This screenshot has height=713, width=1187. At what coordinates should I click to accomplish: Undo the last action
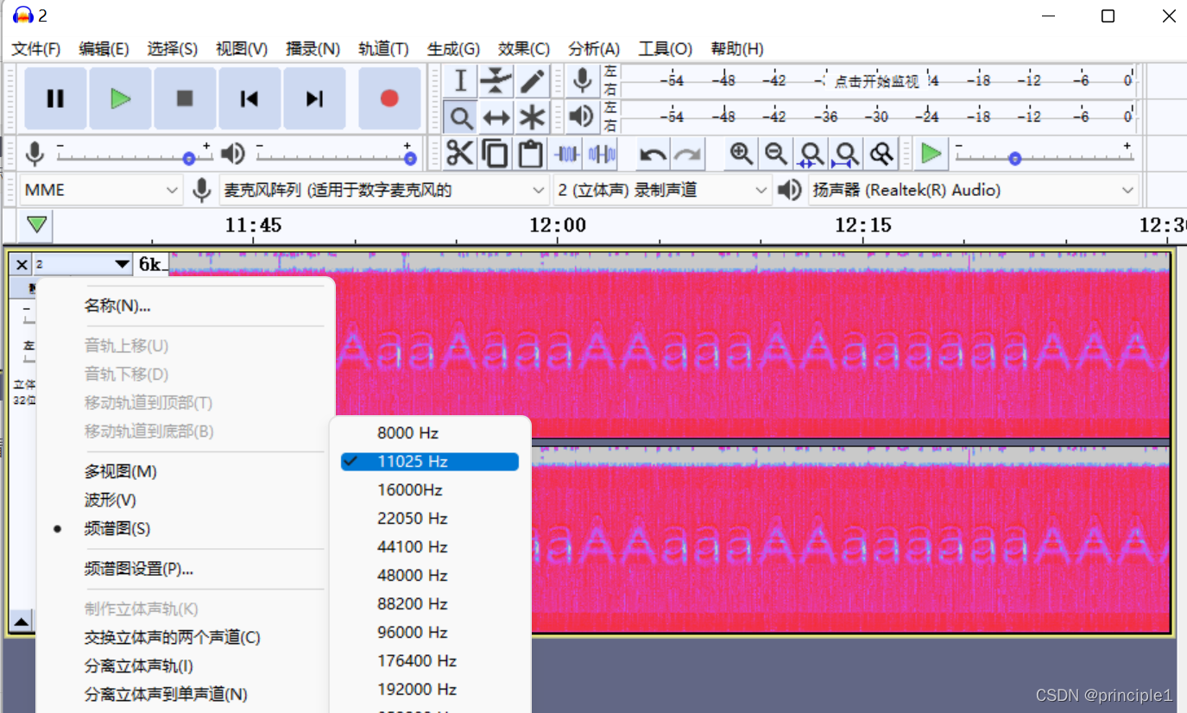[653, 154]
